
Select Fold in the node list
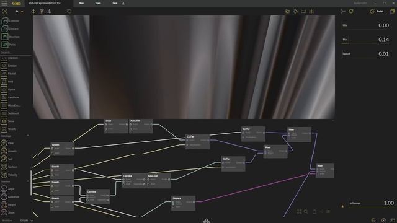pos(7,82)
